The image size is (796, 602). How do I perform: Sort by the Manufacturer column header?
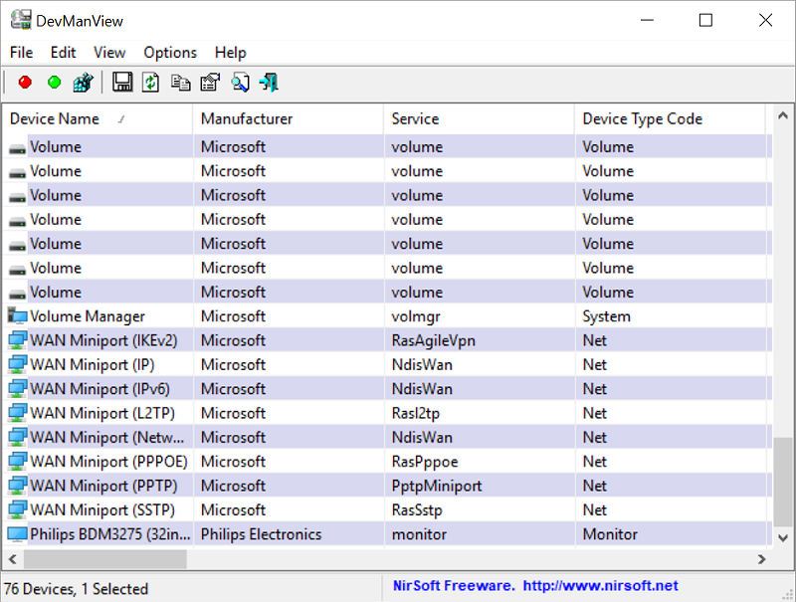(288, 118)
